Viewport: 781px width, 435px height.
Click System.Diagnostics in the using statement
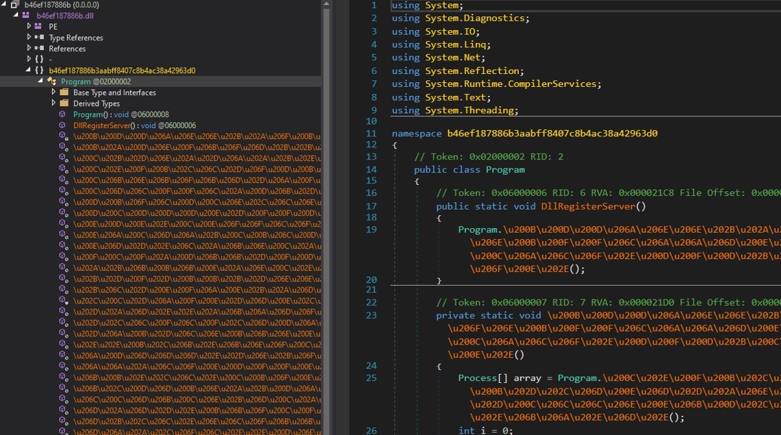coord(474,18)
